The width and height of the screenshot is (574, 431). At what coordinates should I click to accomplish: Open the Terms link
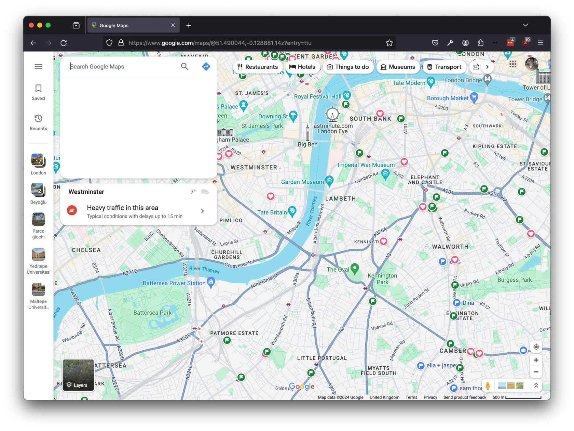click(x=411, y=397)
